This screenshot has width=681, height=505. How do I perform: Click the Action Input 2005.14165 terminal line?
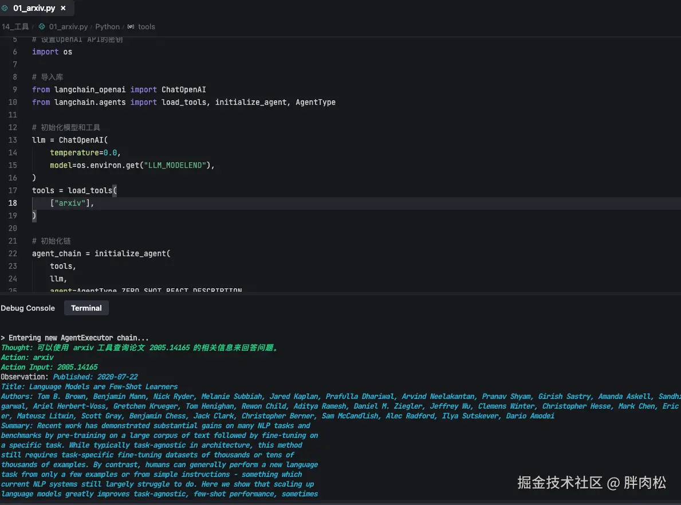(49, 367)
